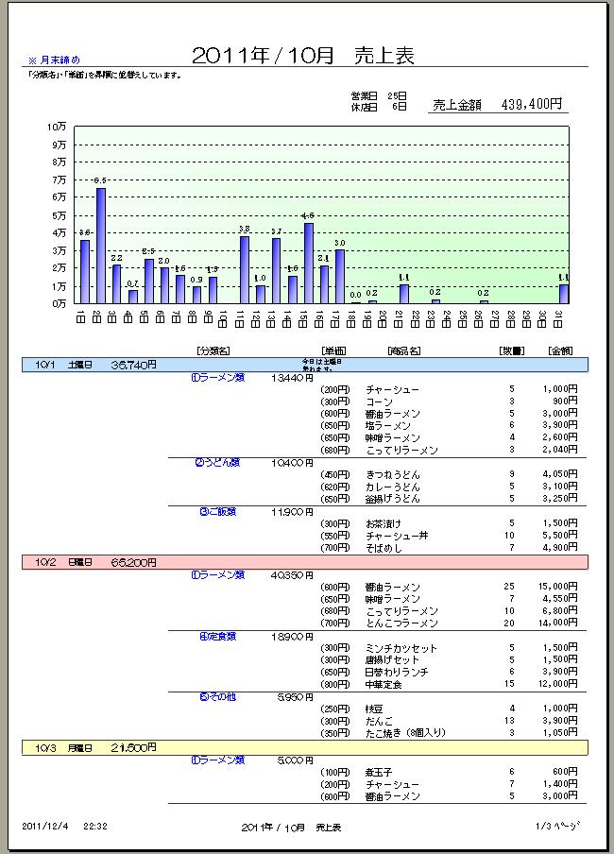This screenshot has height=854, width=614.
Task: Select the 'そばめし' product row
Action: (449, 547)
